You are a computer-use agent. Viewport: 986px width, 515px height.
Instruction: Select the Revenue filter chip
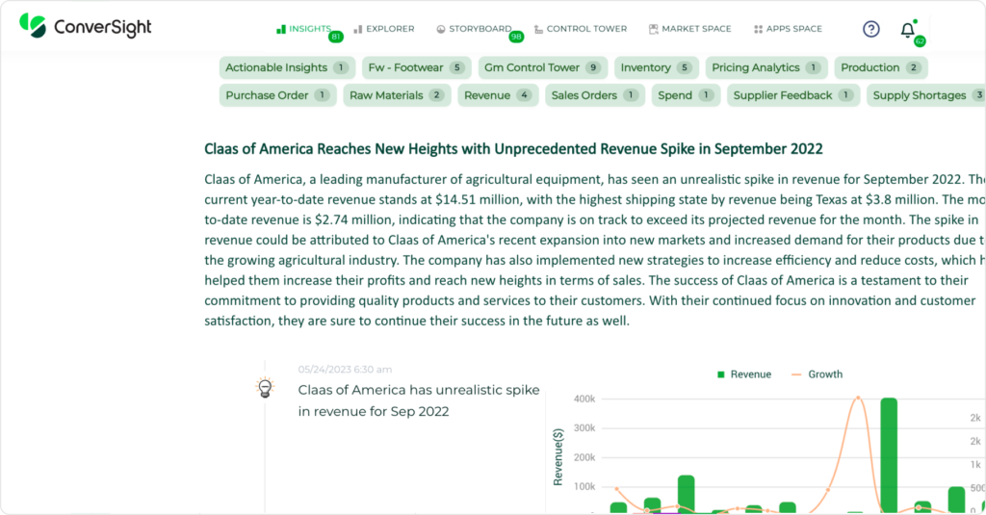click(x=498, y=95)
